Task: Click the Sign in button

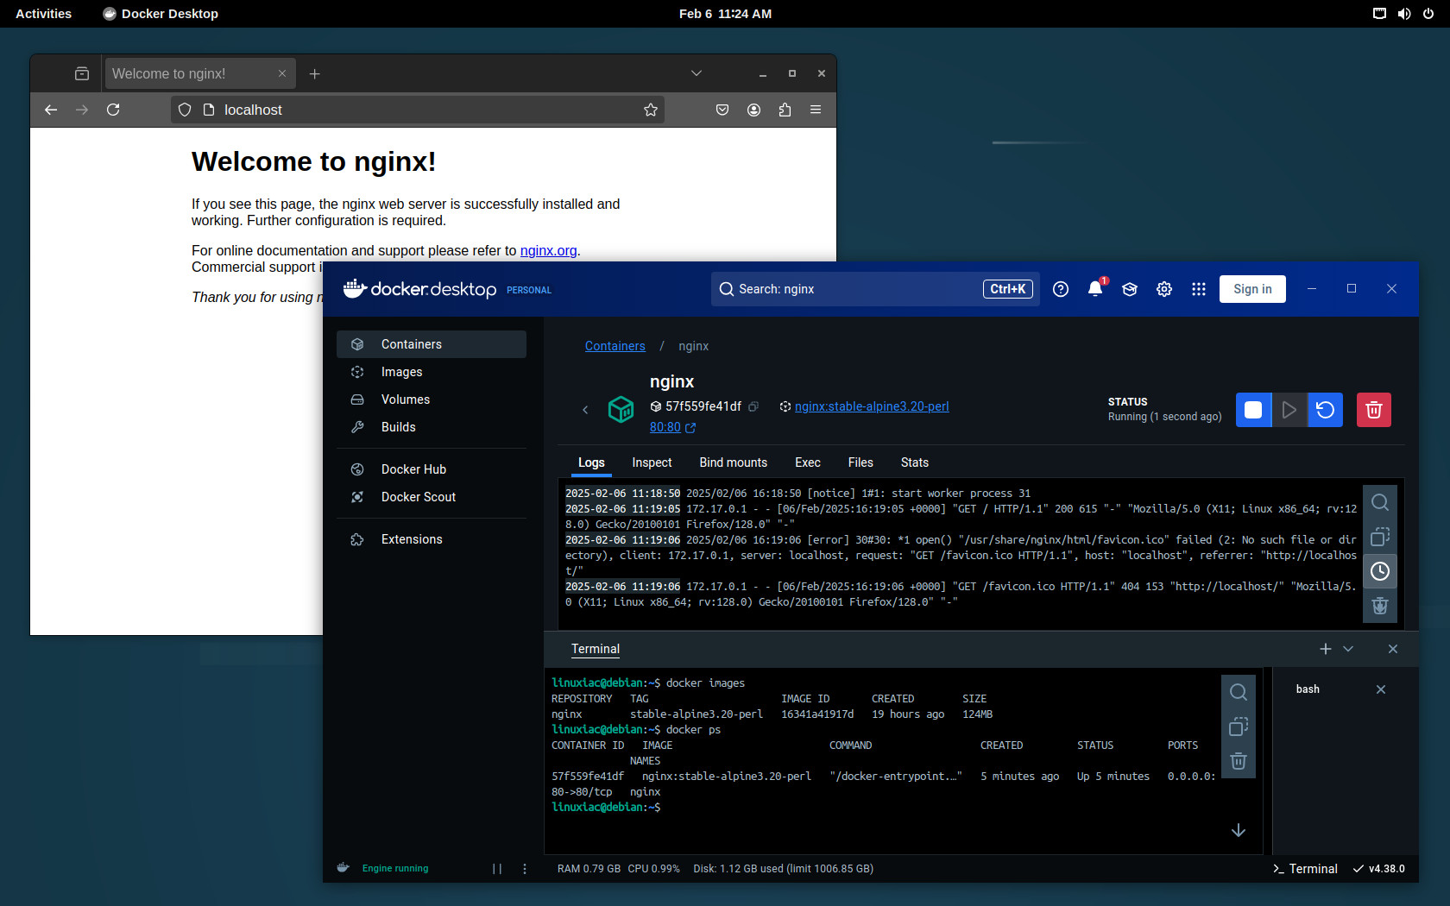Action: click(x=1252, y=289)
